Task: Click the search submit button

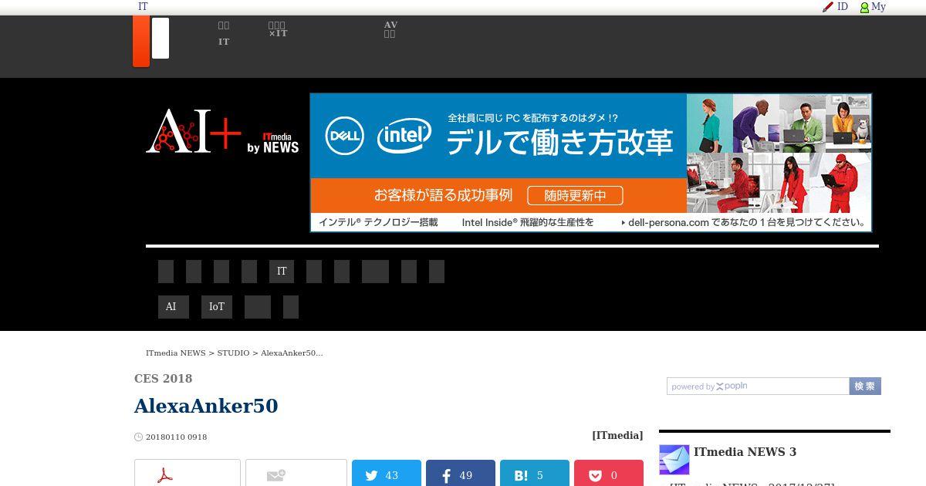Action: point(865,386)
